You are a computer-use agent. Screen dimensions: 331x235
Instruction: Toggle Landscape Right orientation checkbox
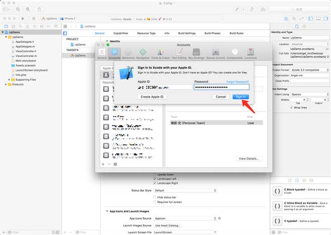coord(155,183)
